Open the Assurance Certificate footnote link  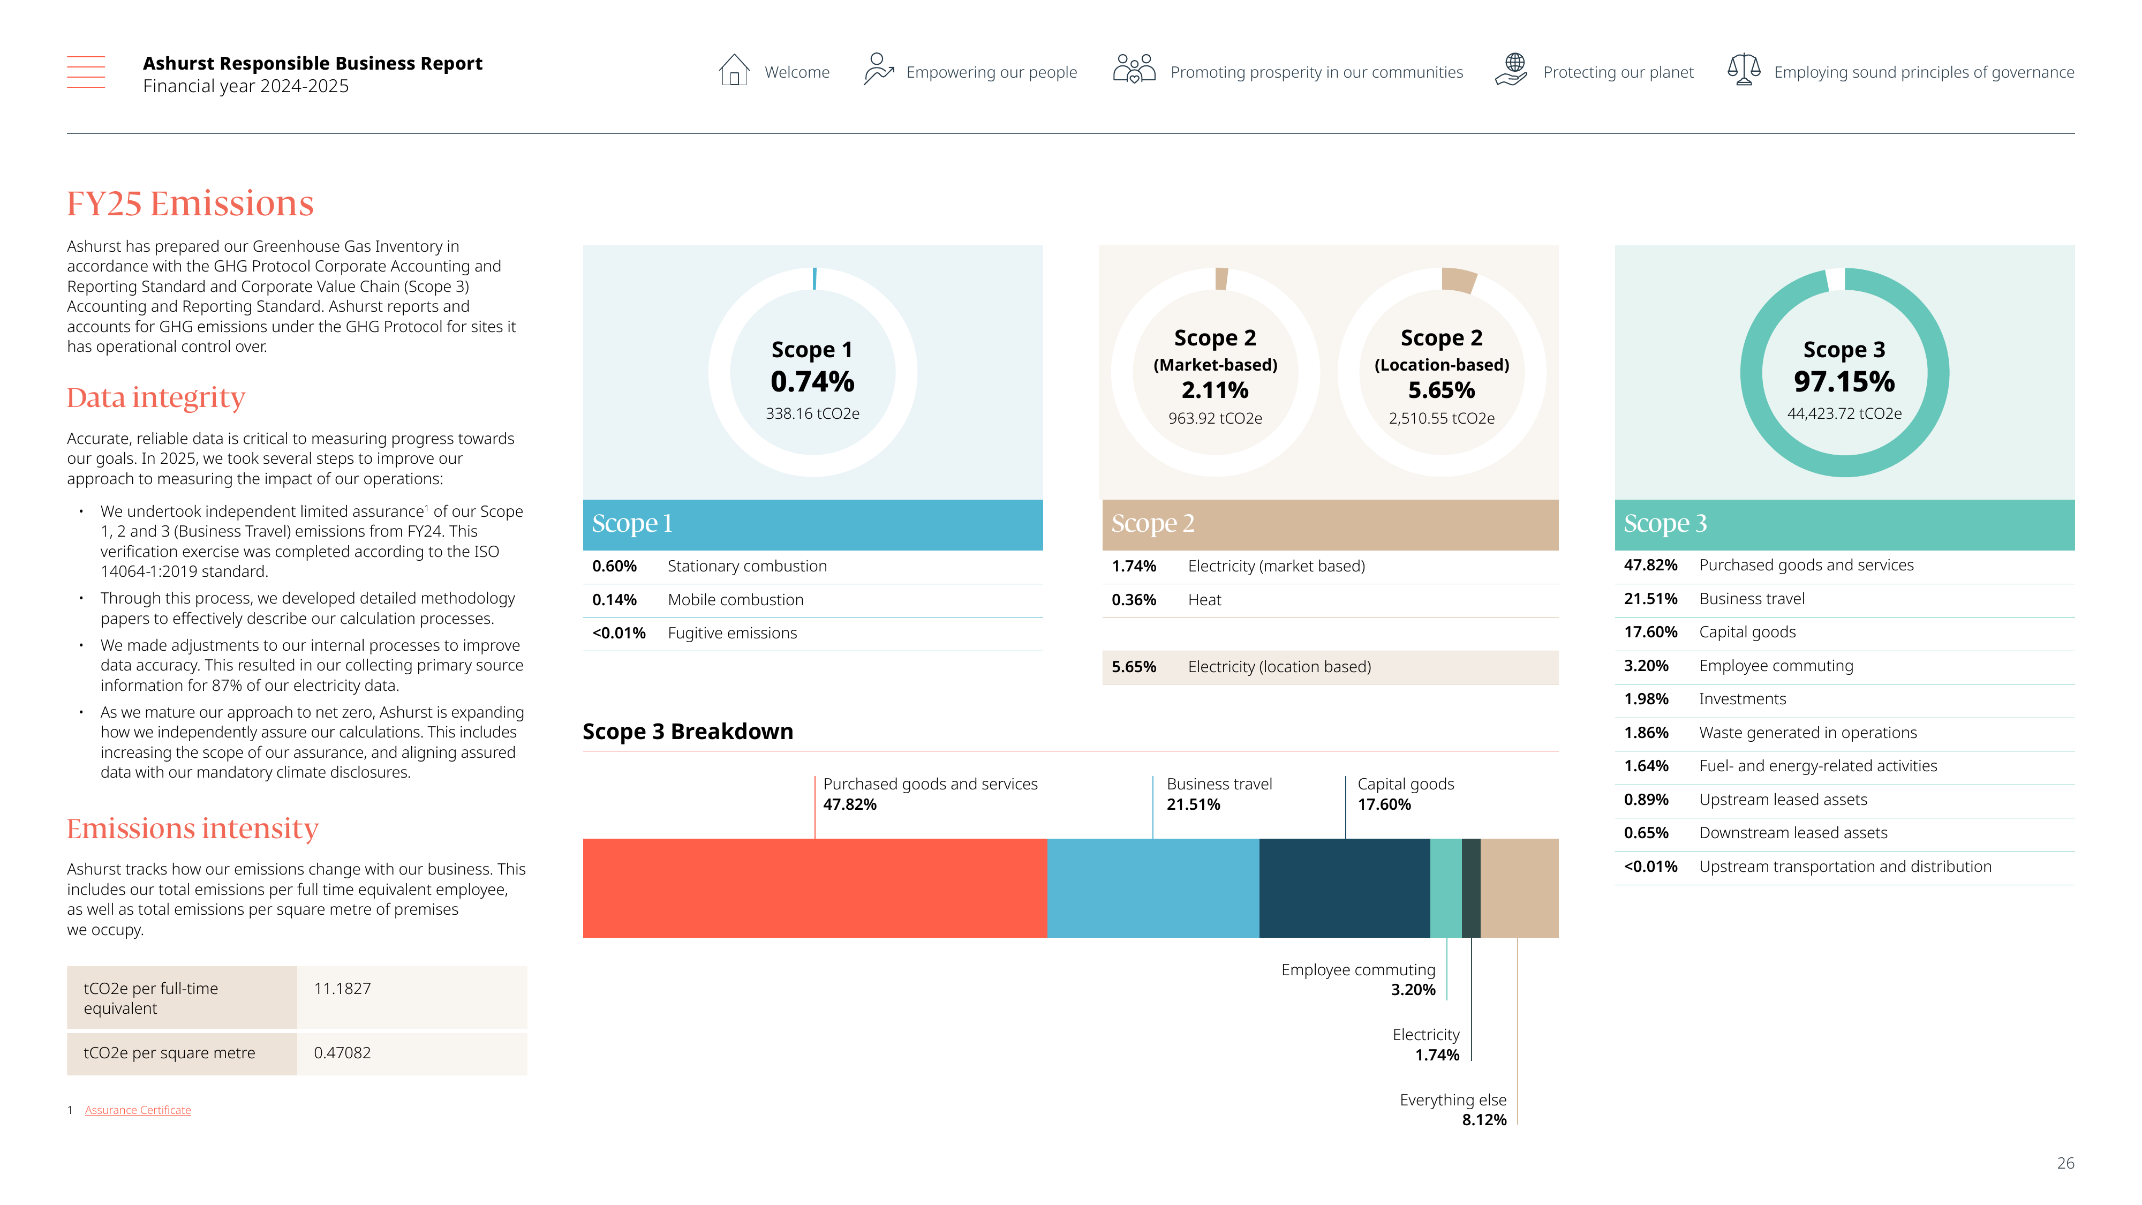coord(137,1109)
